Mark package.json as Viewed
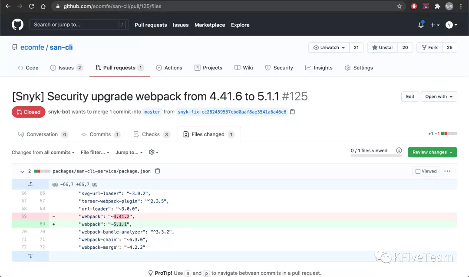Screen dimensions: 469x277 point(426,171)
